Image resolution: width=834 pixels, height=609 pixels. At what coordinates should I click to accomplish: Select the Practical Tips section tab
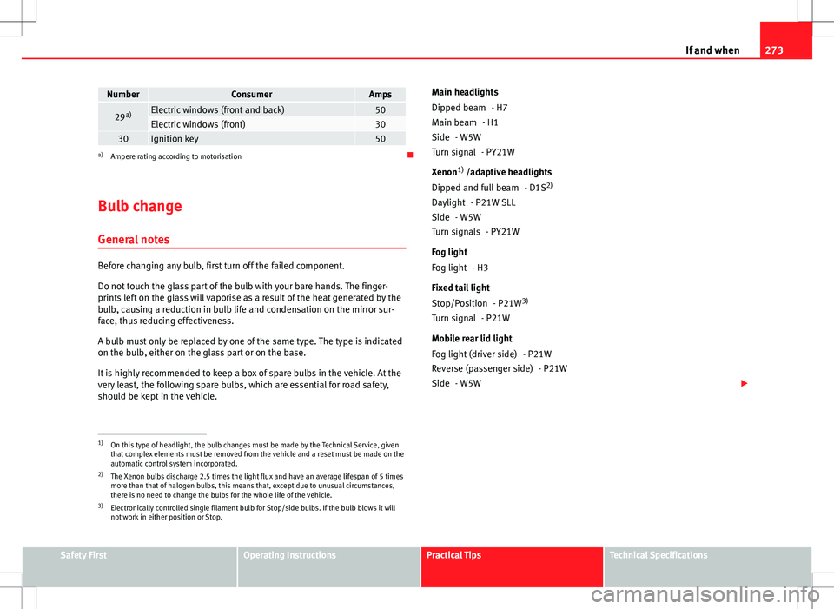point(512,566)
